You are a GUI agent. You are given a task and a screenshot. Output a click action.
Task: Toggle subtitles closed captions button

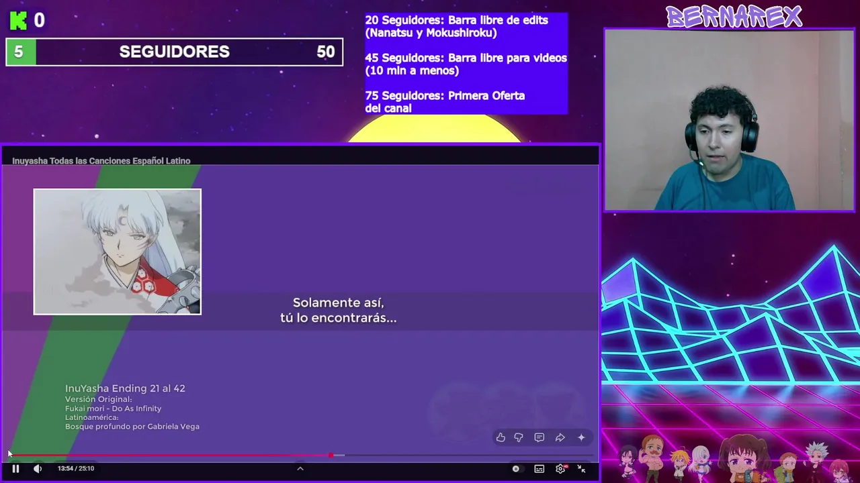pyautogui.click(x=539, y=469)
